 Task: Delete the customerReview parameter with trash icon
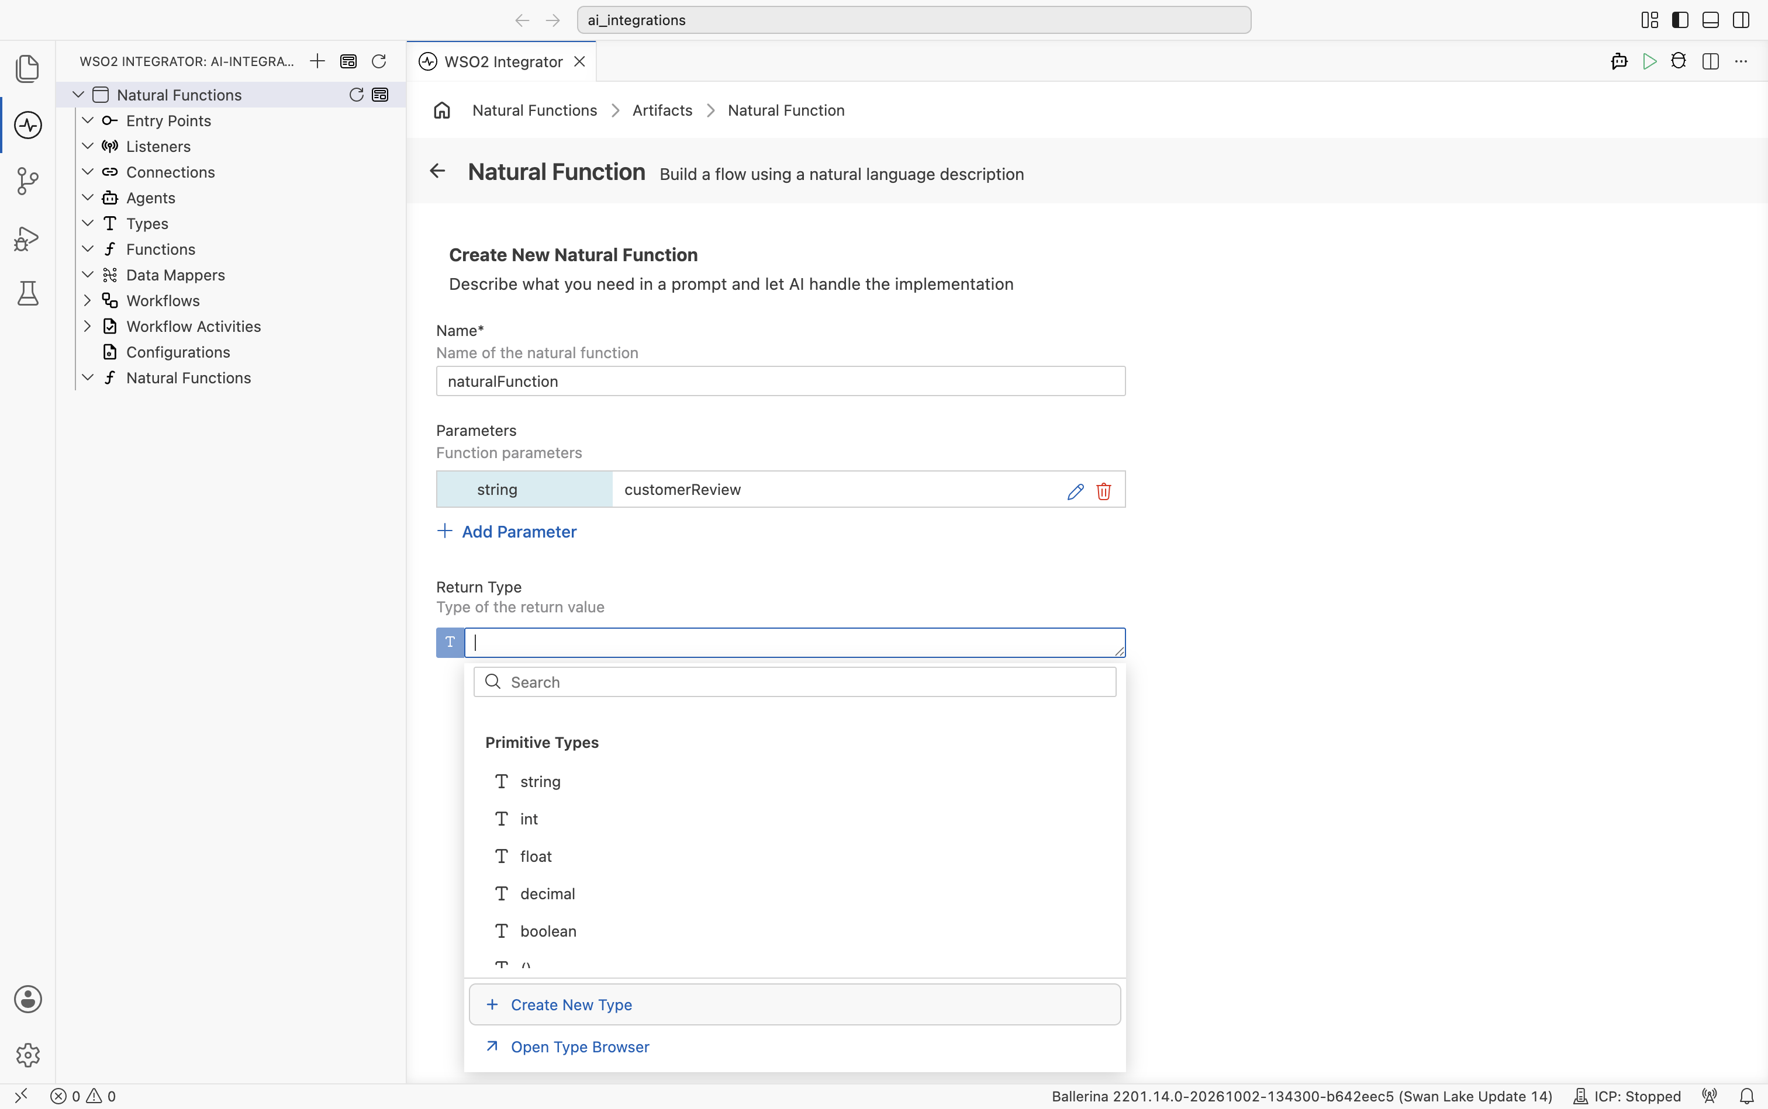[1103, 491]
